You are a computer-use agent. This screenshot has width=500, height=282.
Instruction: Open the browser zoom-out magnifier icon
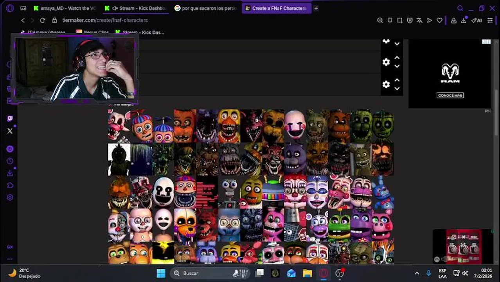tap(380, 20)
